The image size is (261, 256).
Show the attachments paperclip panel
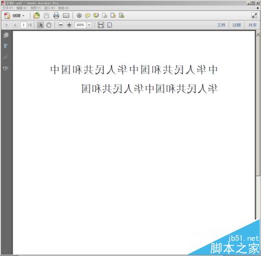pyautogui.click(x=6, y=57)
